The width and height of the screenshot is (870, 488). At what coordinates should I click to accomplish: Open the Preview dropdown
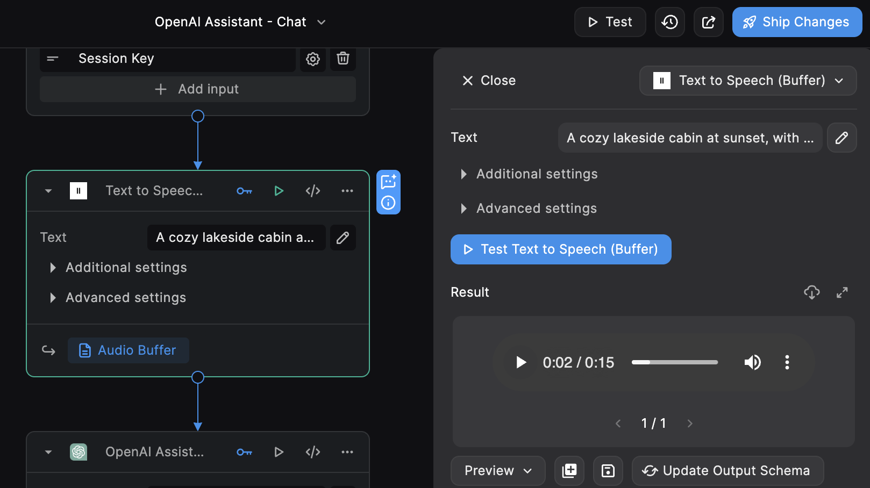(498, 471)
